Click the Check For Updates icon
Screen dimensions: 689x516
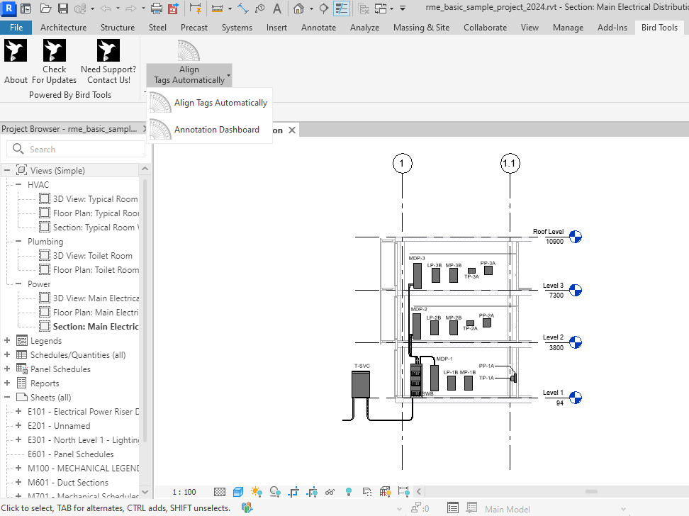[55, 51]
